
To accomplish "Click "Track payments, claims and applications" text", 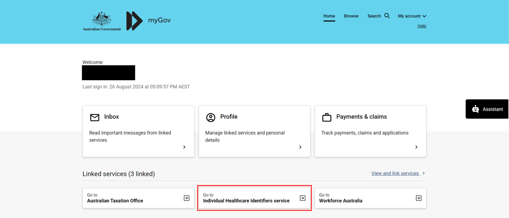I will pyautogui.click(x=365, y=133).
